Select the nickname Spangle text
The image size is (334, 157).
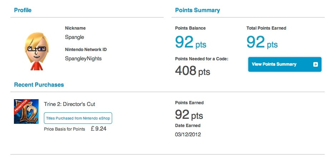(75, 37)
